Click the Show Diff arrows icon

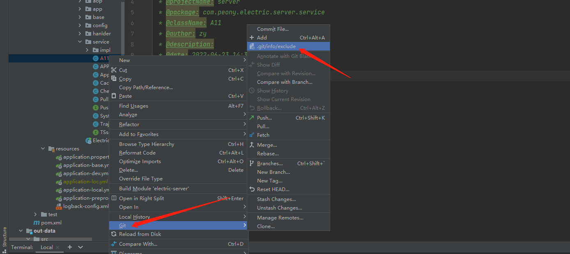(x=252, y=65)
